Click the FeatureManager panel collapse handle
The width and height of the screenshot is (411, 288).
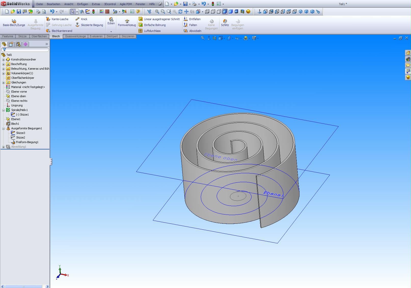pyautogui.click(x=51, y=161)
